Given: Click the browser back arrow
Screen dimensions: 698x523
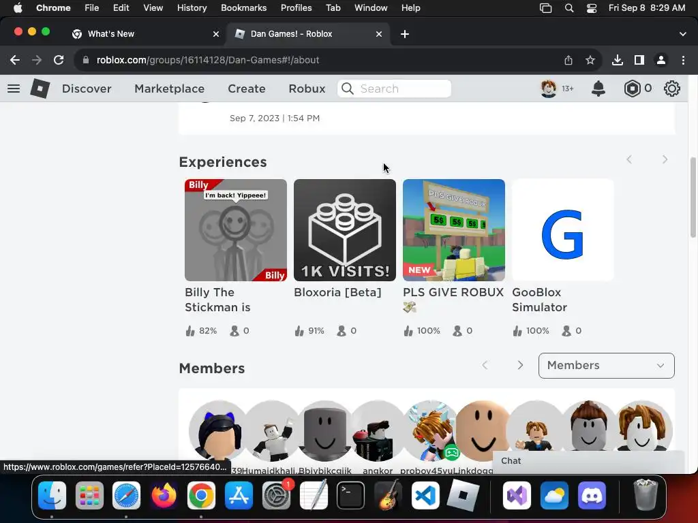Looking at the screenshot, I should click(15, 60).
